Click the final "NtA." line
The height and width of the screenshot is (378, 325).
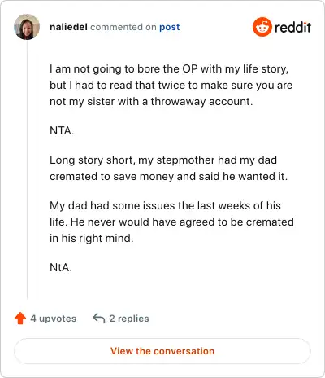click(61, 267)
